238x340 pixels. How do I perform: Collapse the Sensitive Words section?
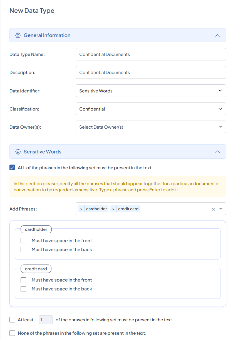click(218, 152)
